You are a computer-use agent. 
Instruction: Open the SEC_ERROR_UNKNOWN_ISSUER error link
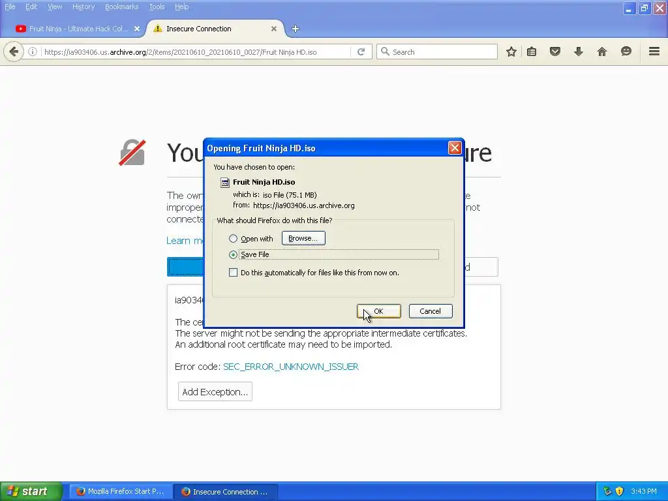coord(291,367)
